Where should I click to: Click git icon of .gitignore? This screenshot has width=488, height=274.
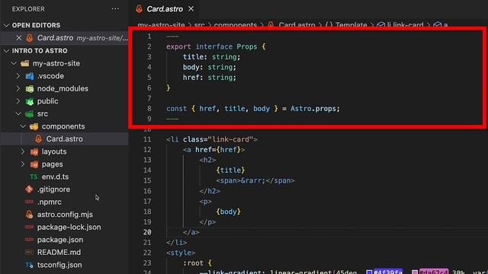pyautogui.click(x=29, y=190)
